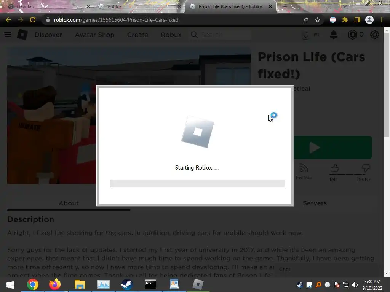Viewport: 390px width, 292px height.
Task: Click the volume speaker tray icon
Action: pos(355,285)
